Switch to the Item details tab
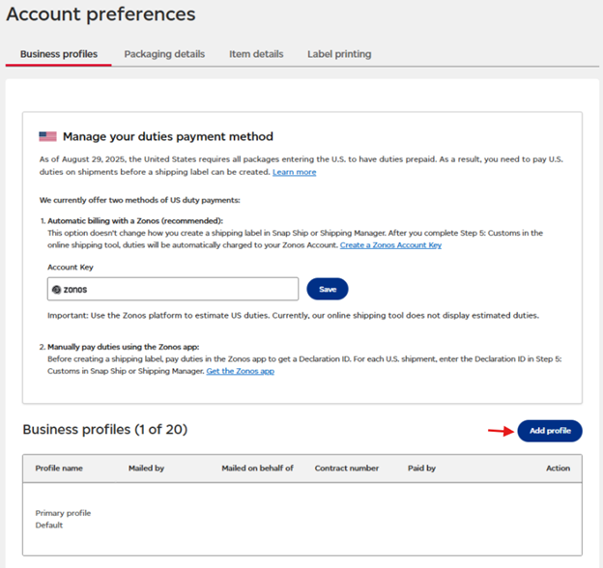The image size is (603, 568). point(256,54)
